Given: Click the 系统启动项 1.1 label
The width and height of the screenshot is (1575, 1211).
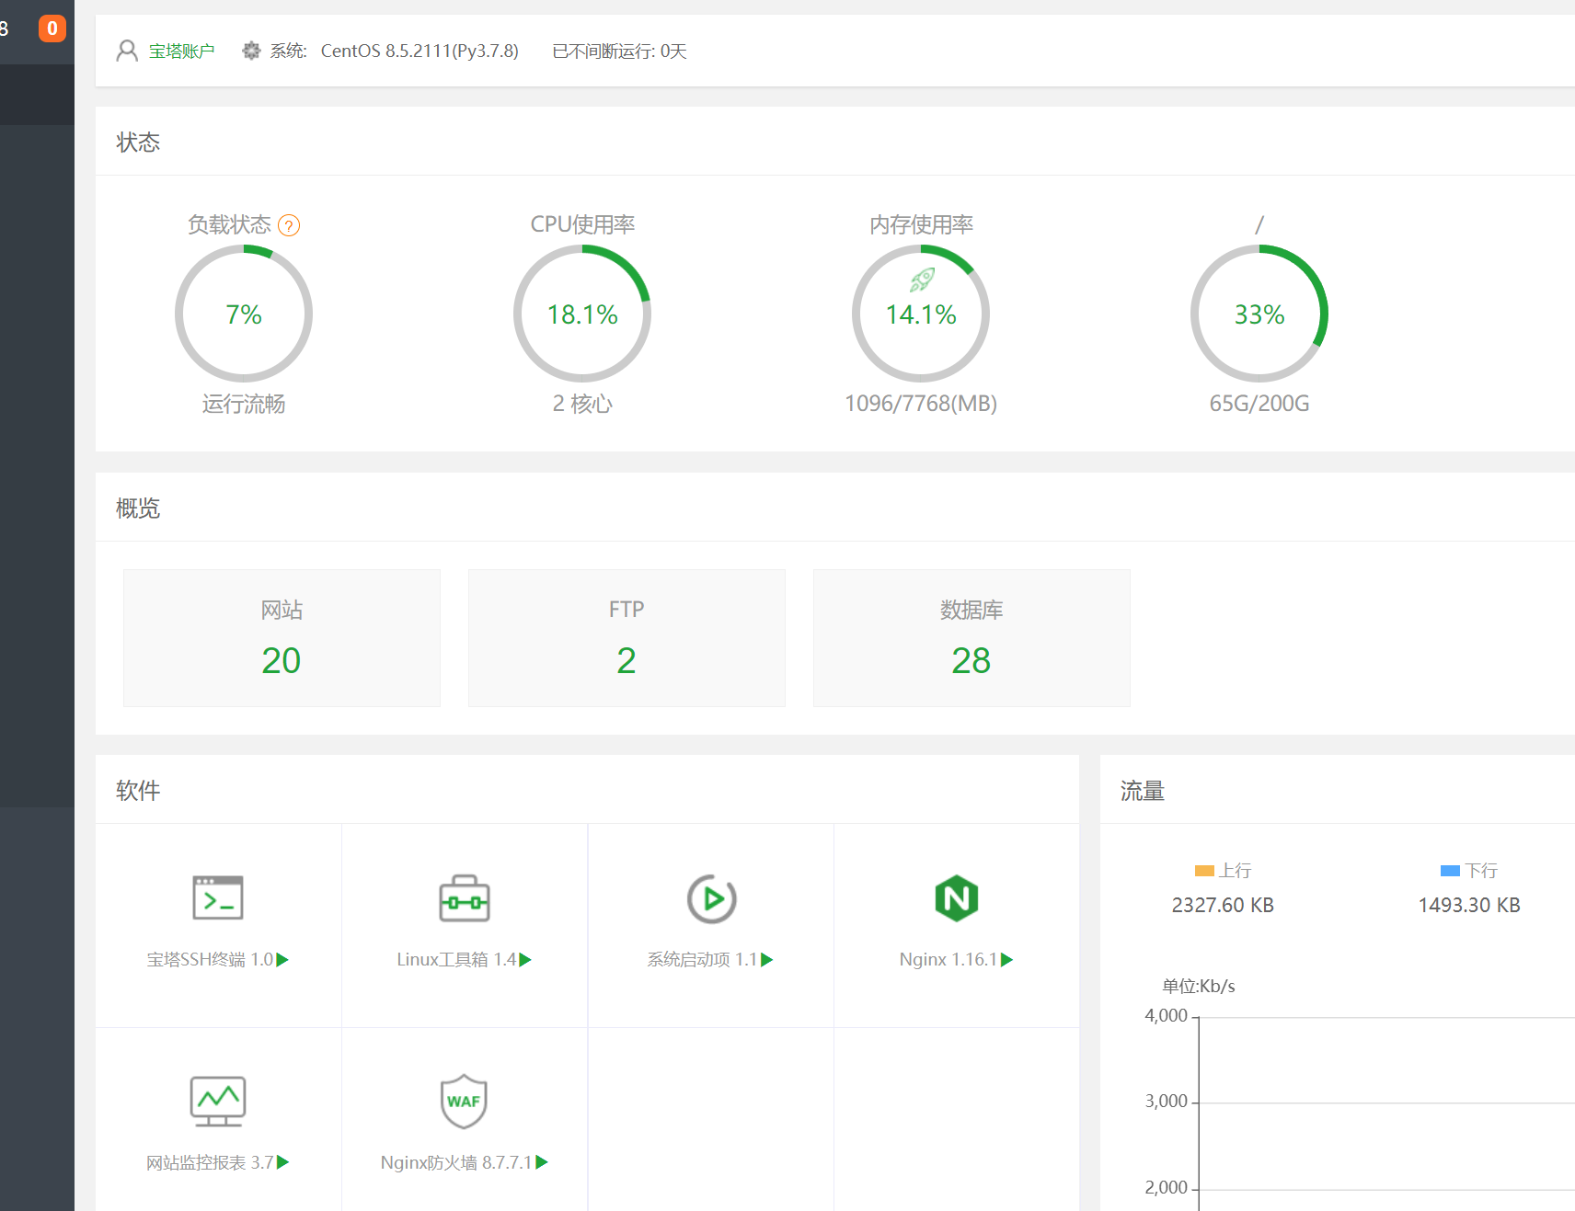Looking at the screenshot, I should [x=702, y=959].
